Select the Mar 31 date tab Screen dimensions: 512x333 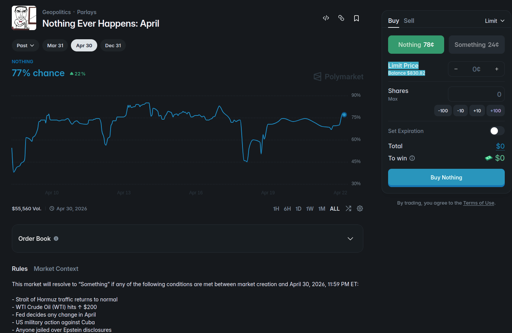pos(55,45)
